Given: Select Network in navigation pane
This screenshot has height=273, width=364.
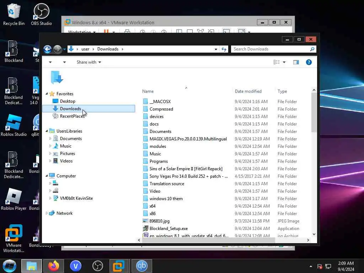Looking at the screenshot, I should pyautogui.click(x=65, y=213).
